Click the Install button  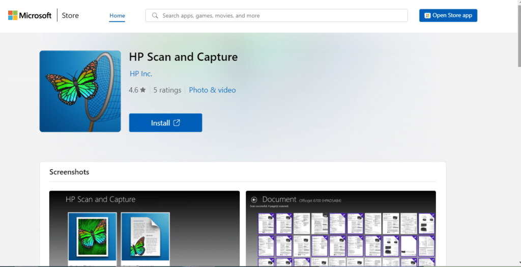pyautogui.click(x=165, y=123)
